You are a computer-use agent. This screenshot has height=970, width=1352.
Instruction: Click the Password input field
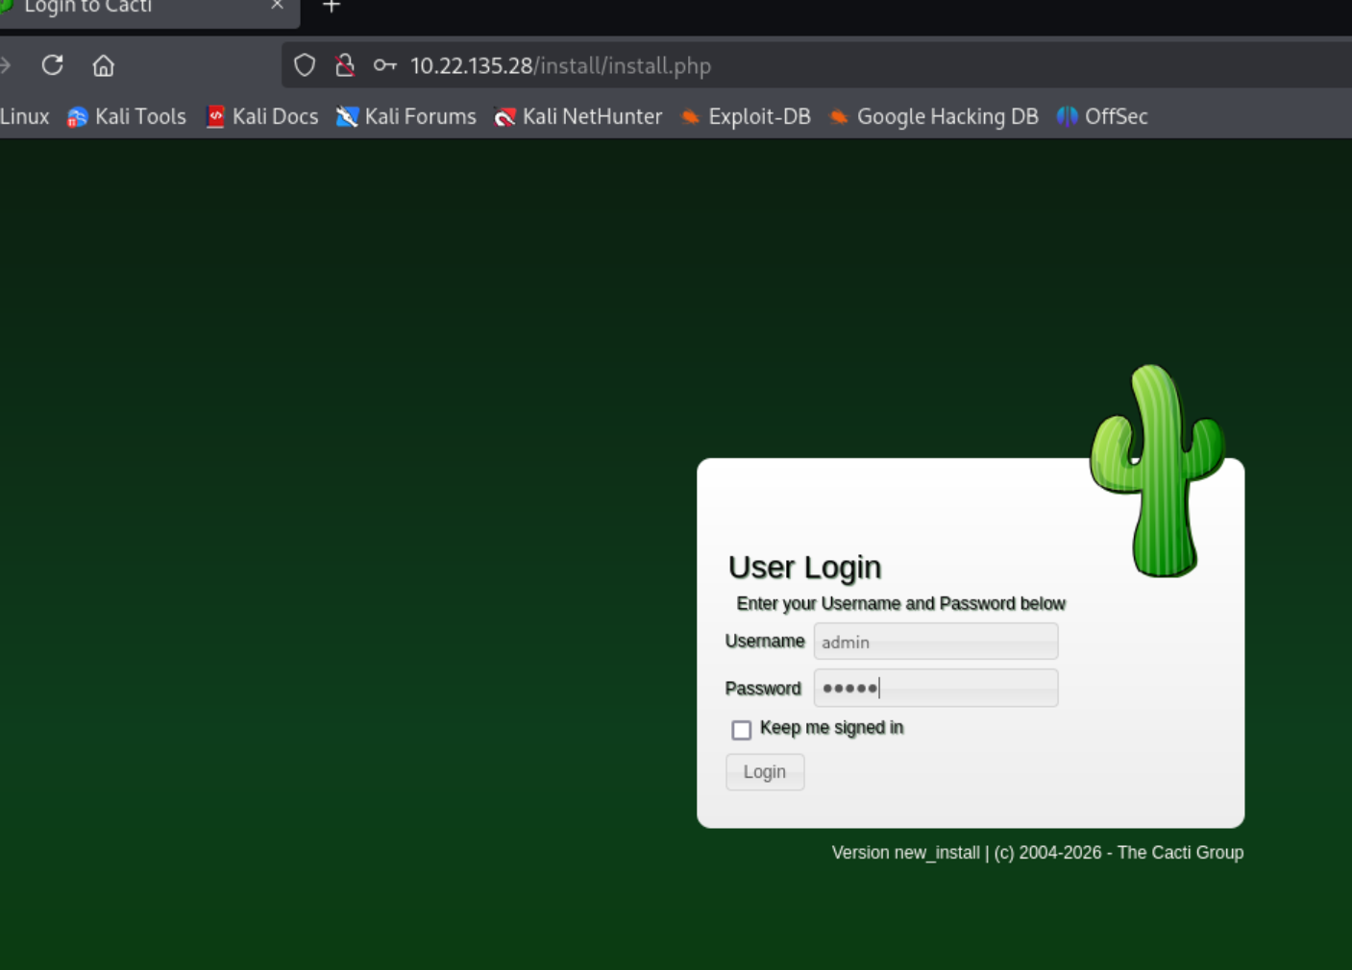tap(936, 688)
